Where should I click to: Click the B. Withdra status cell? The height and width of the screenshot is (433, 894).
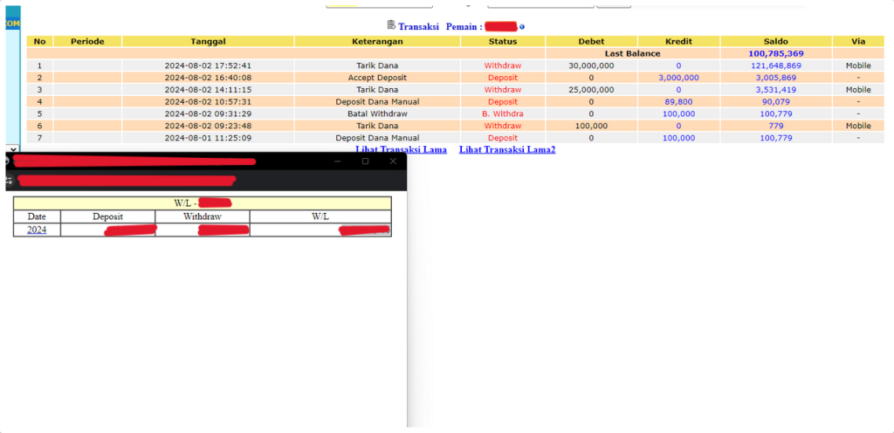click(x=502, y=113)
